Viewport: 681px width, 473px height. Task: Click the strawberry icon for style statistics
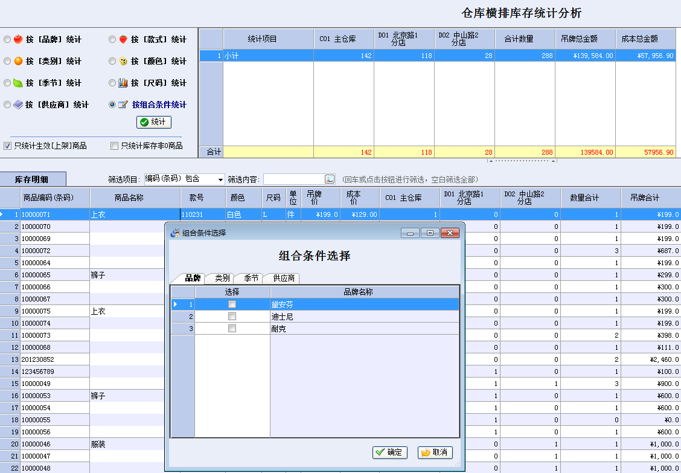coord(123,39)
